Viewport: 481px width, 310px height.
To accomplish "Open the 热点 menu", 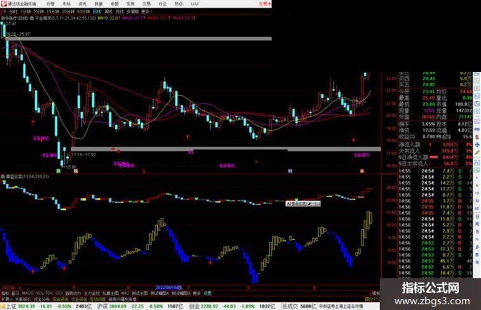I will pyautogui.click(x=179, y=4).
